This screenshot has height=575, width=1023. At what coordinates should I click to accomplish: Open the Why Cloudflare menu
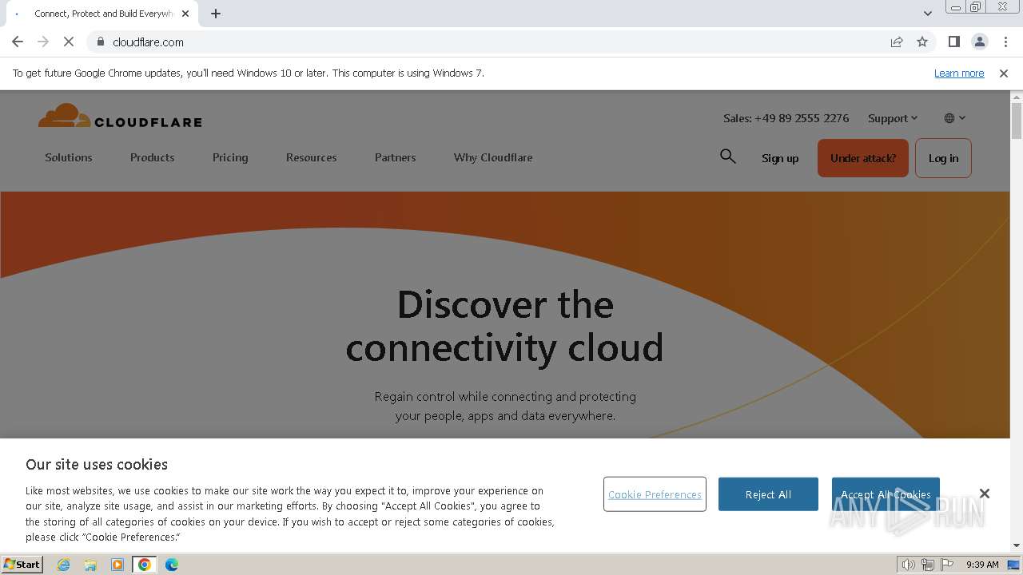[493, 157]
